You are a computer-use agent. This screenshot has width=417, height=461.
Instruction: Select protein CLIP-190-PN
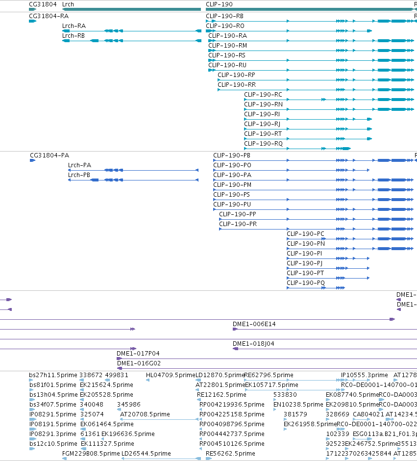[x=306, y=243]
